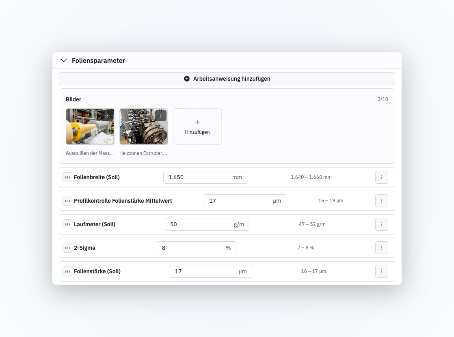The width and height of the screenshot is (454, 337).
Task: Click the 2-Sigma label
Action: pyautogui.click(x=84, y=248)
